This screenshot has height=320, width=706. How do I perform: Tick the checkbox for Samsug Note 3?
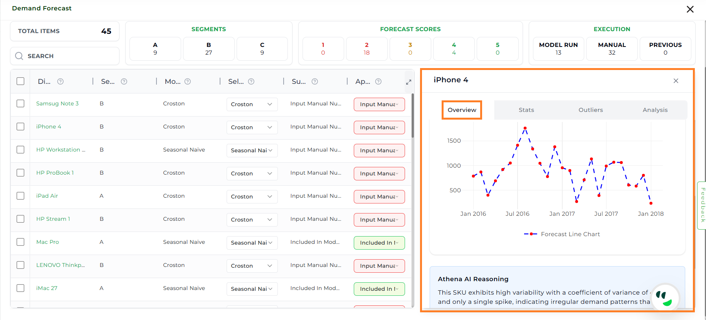20,104
